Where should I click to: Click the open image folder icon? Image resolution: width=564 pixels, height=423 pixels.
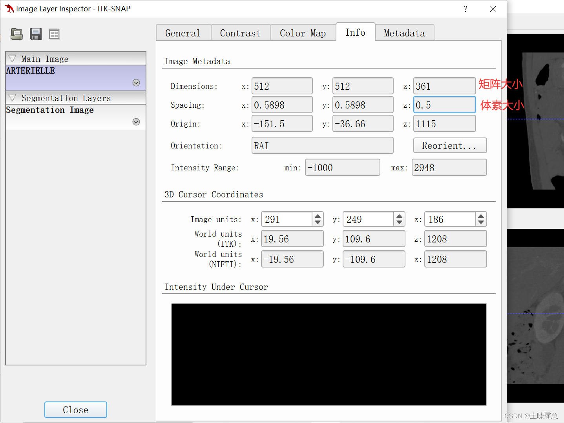coord(16,34)
